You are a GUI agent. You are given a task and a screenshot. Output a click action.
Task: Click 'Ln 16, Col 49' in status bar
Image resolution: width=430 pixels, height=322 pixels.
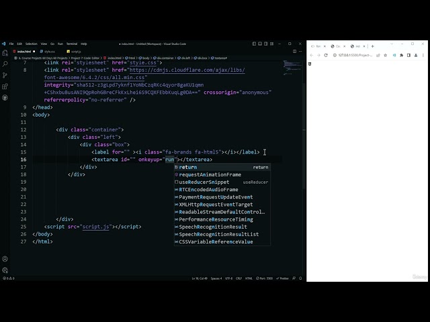pos(200,278)
